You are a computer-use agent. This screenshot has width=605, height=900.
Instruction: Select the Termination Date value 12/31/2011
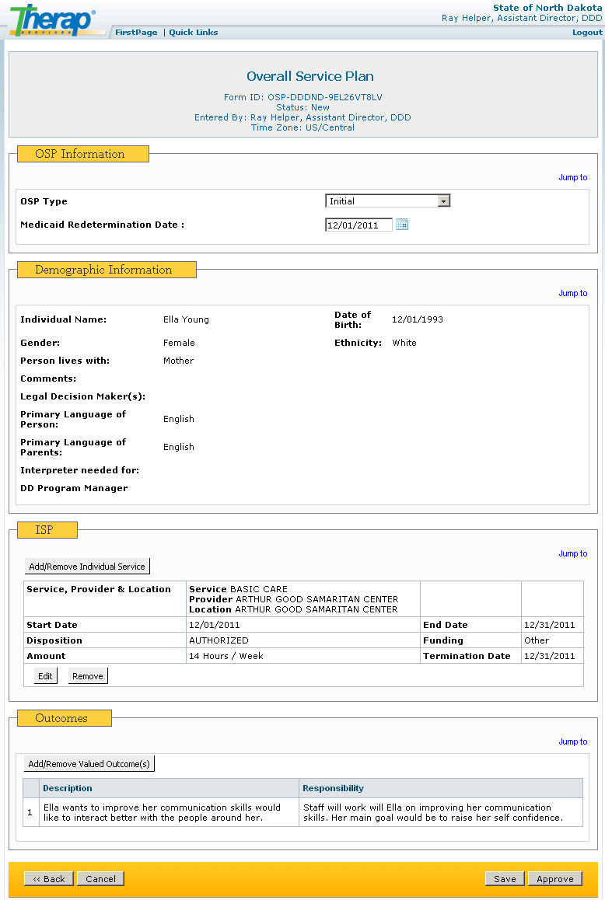[x=549, y=656]
